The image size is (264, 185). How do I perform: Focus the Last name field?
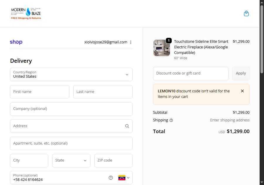coord(103,92)
